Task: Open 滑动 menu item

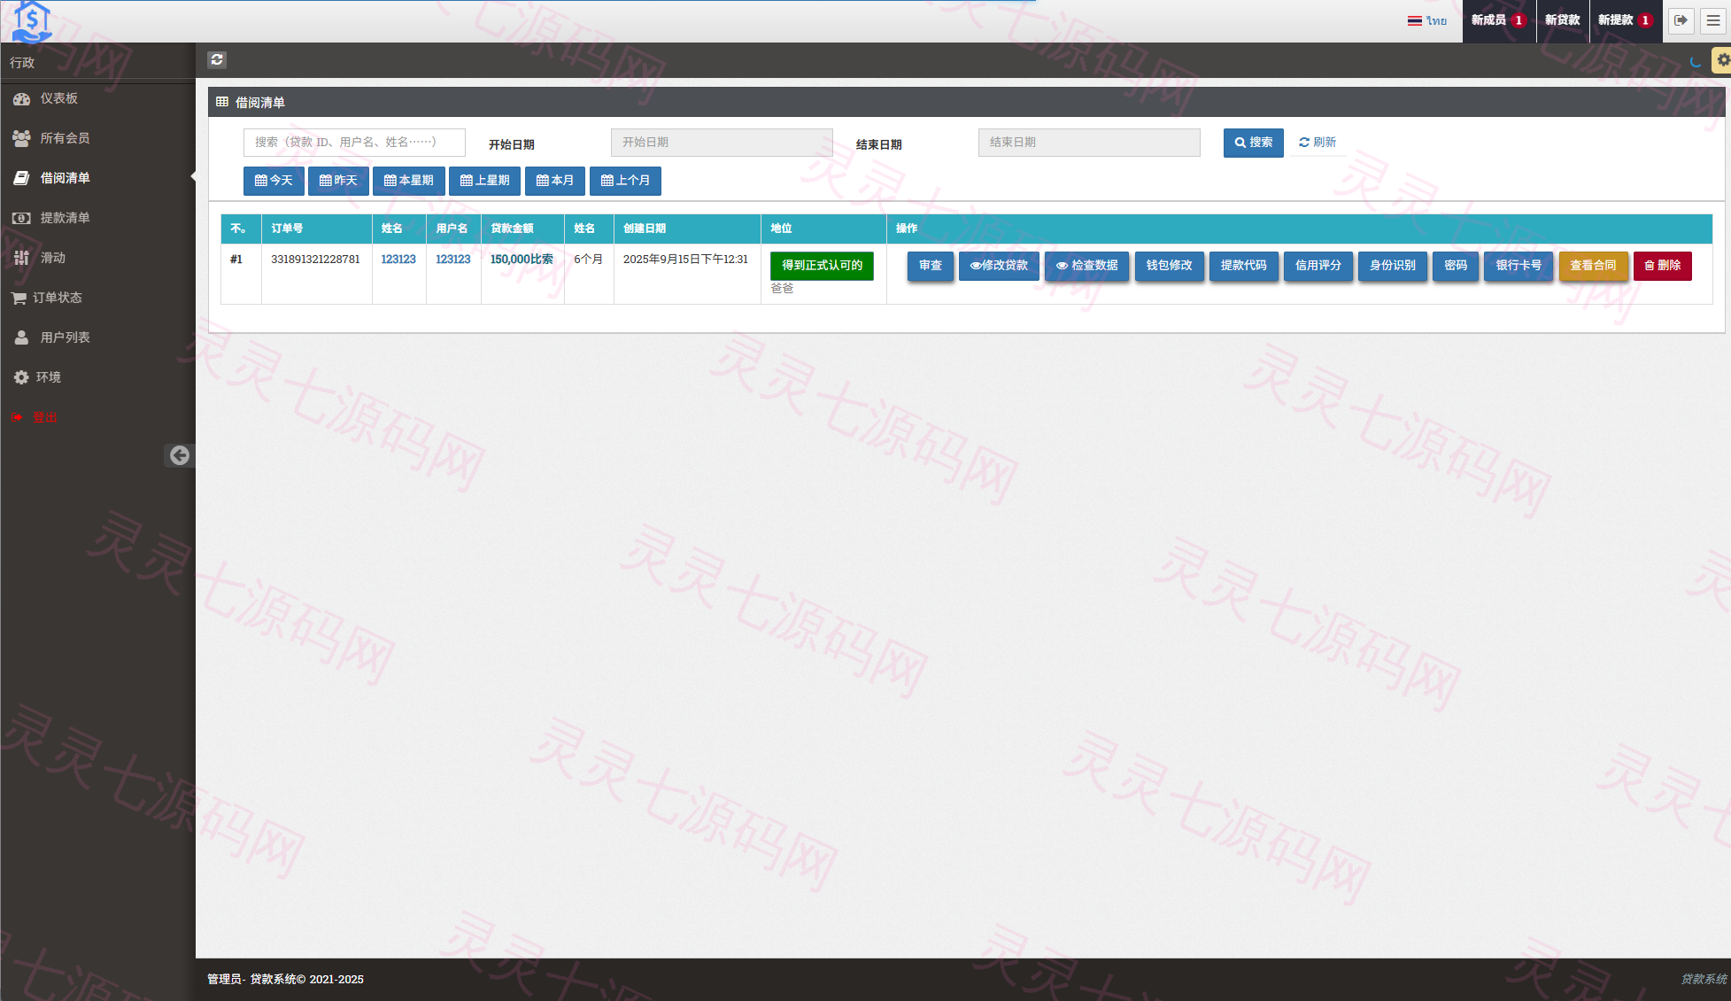Action: pyautogui.click(x=97, y=258)
